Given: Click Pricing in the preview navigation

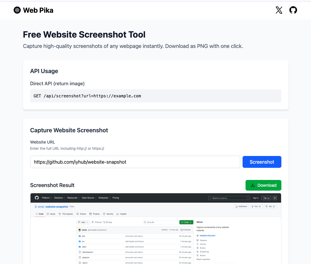Looking at the screenshot, I should pos(116,198).
